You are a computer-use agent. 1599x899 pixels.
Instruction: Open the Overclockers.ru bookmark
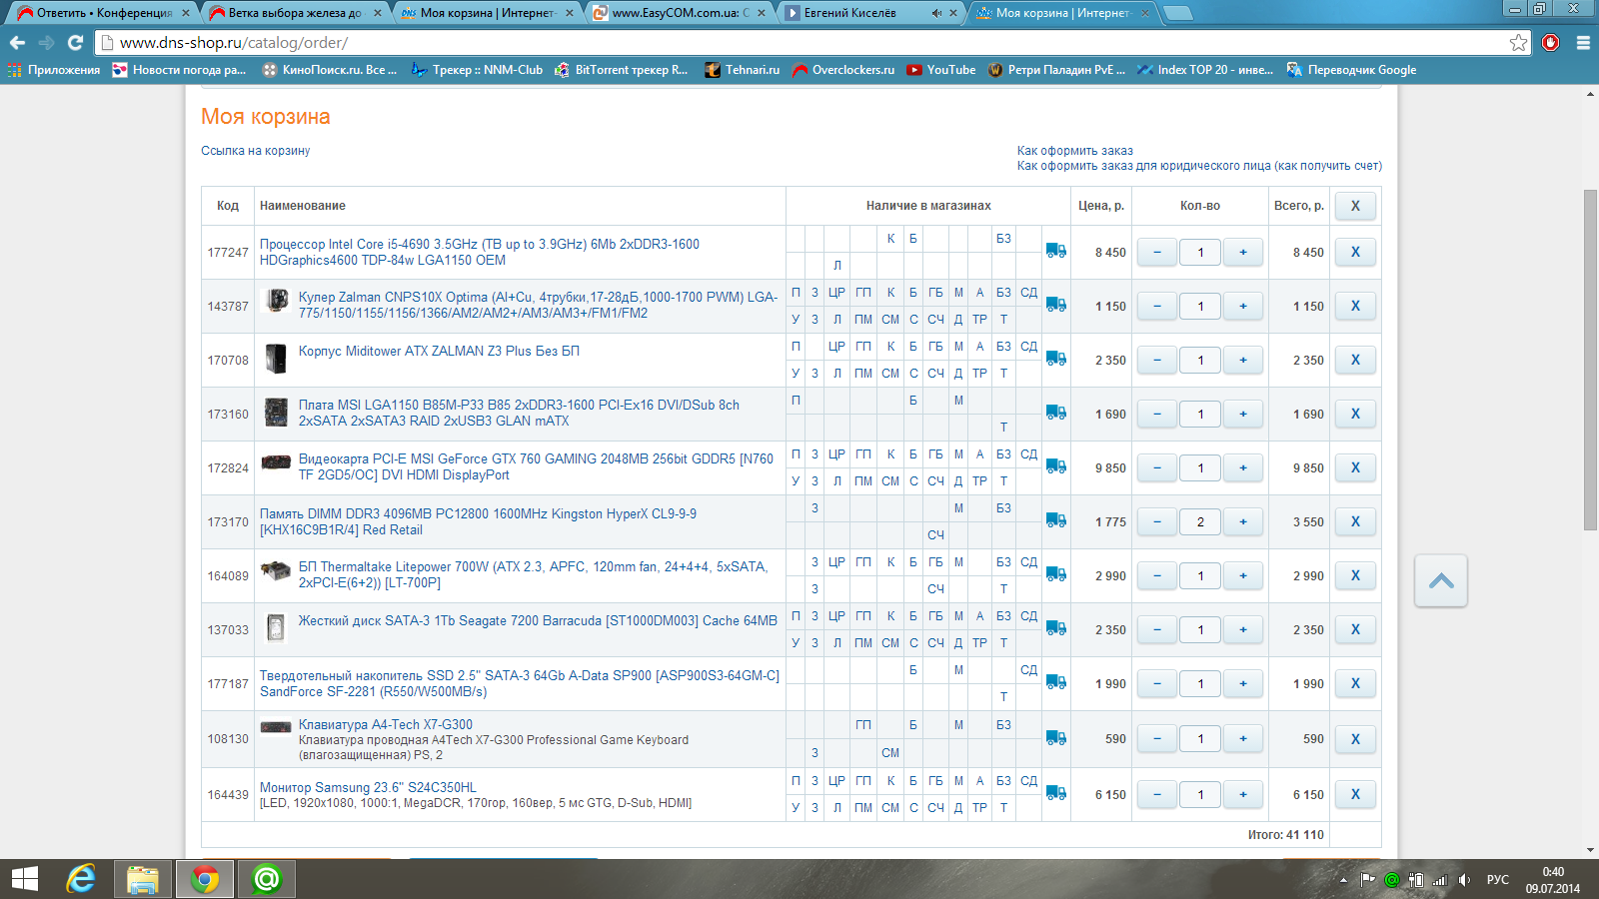coord(843,70)
